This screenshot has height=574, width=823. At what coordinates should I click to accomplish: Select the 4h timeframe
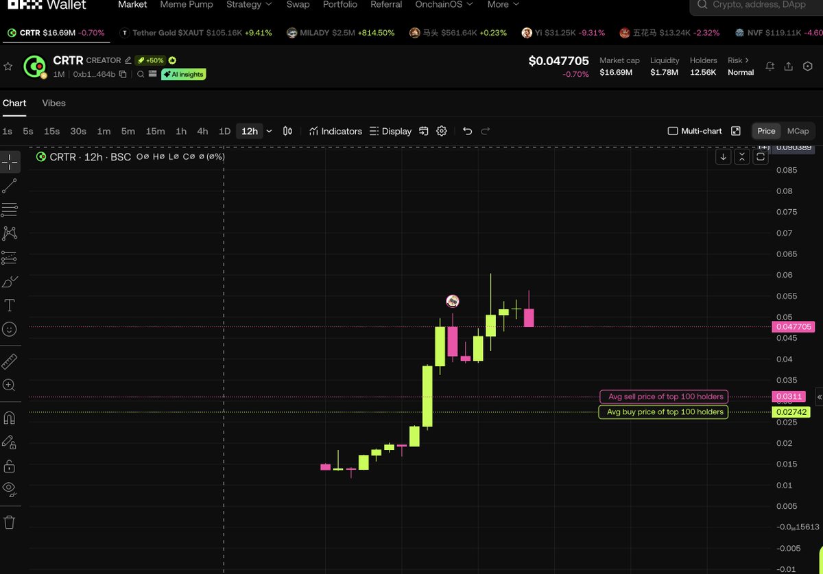point(202,131)
